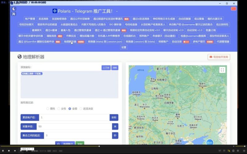Mute audio using the speaker icon

click(x=234, y=146)
